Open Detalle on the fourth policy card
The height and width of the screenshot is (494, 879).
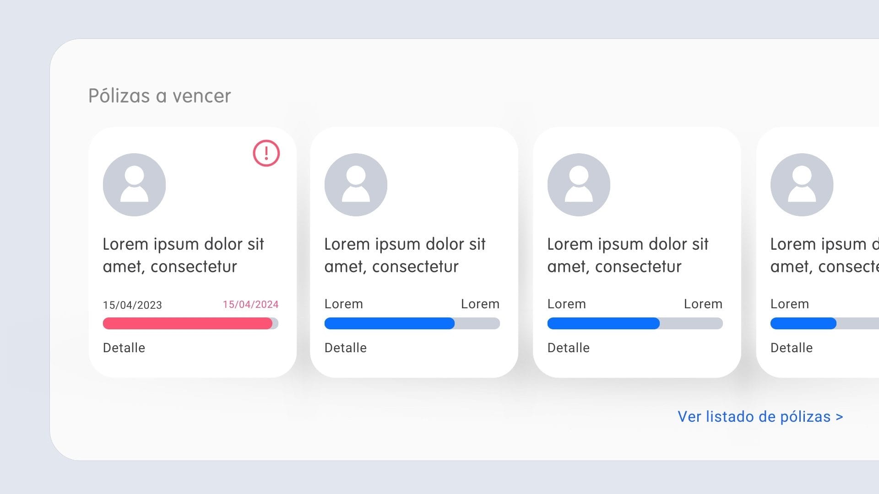[x=792, y=348]
